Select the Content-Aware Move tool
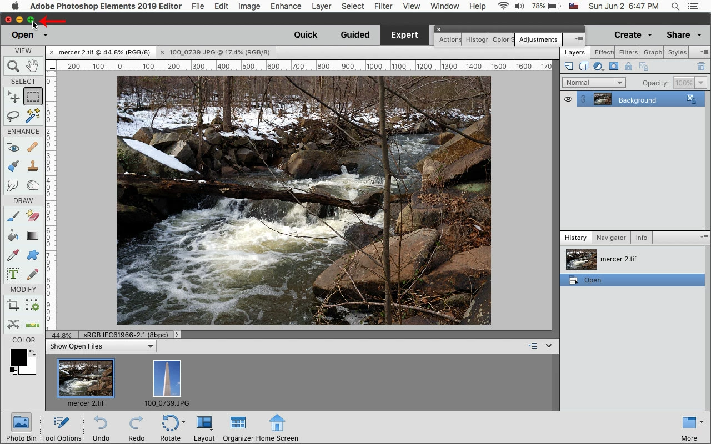This screenshot has width=711, height=444. (13, 324)
